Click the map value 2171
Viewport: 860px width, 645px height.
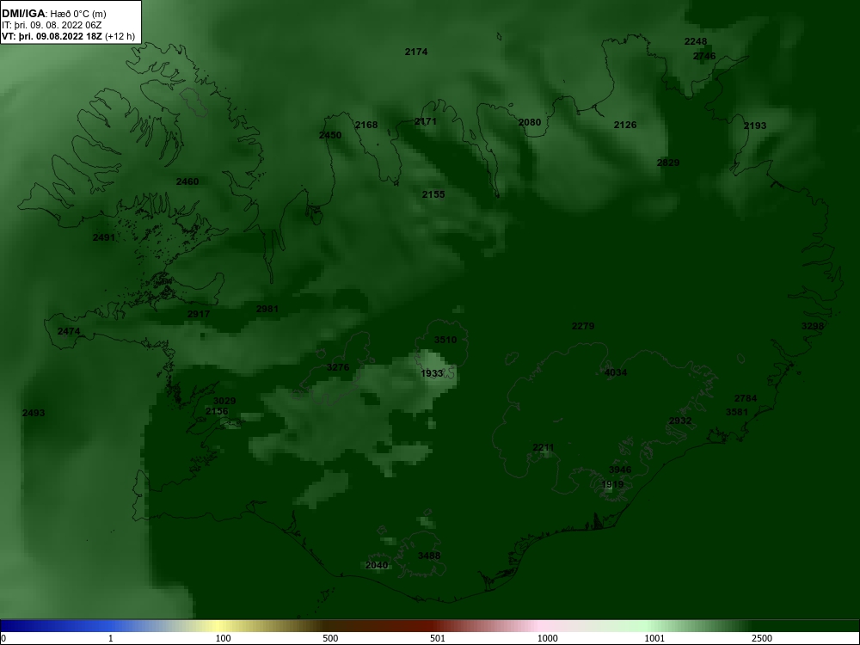click(426, 121)
